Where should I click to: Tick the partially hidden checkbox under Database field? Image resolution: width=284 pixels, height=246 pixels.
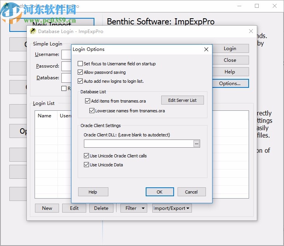pos(64,88)
